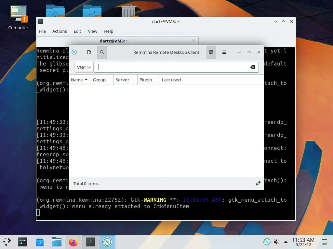The image size is (333, 249).
Task: Open the application launcher in the taskbar
Action: coord(7,242)
